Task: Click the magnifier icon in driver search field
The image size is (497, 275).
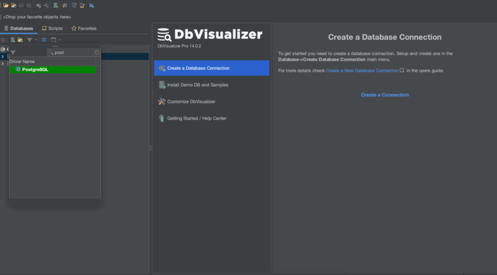Action: (x=50, y=52)
